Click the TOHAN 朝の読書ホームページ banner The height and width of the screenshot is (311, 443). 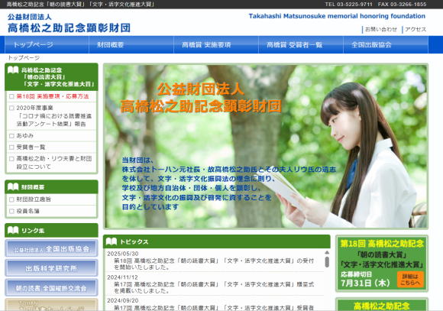coord(51,305)
